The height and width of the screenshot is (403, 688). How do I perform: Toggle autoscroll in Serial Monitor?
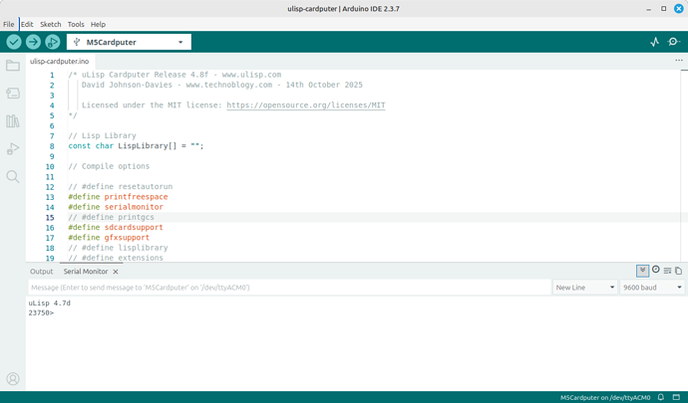[x=642, y=271]
